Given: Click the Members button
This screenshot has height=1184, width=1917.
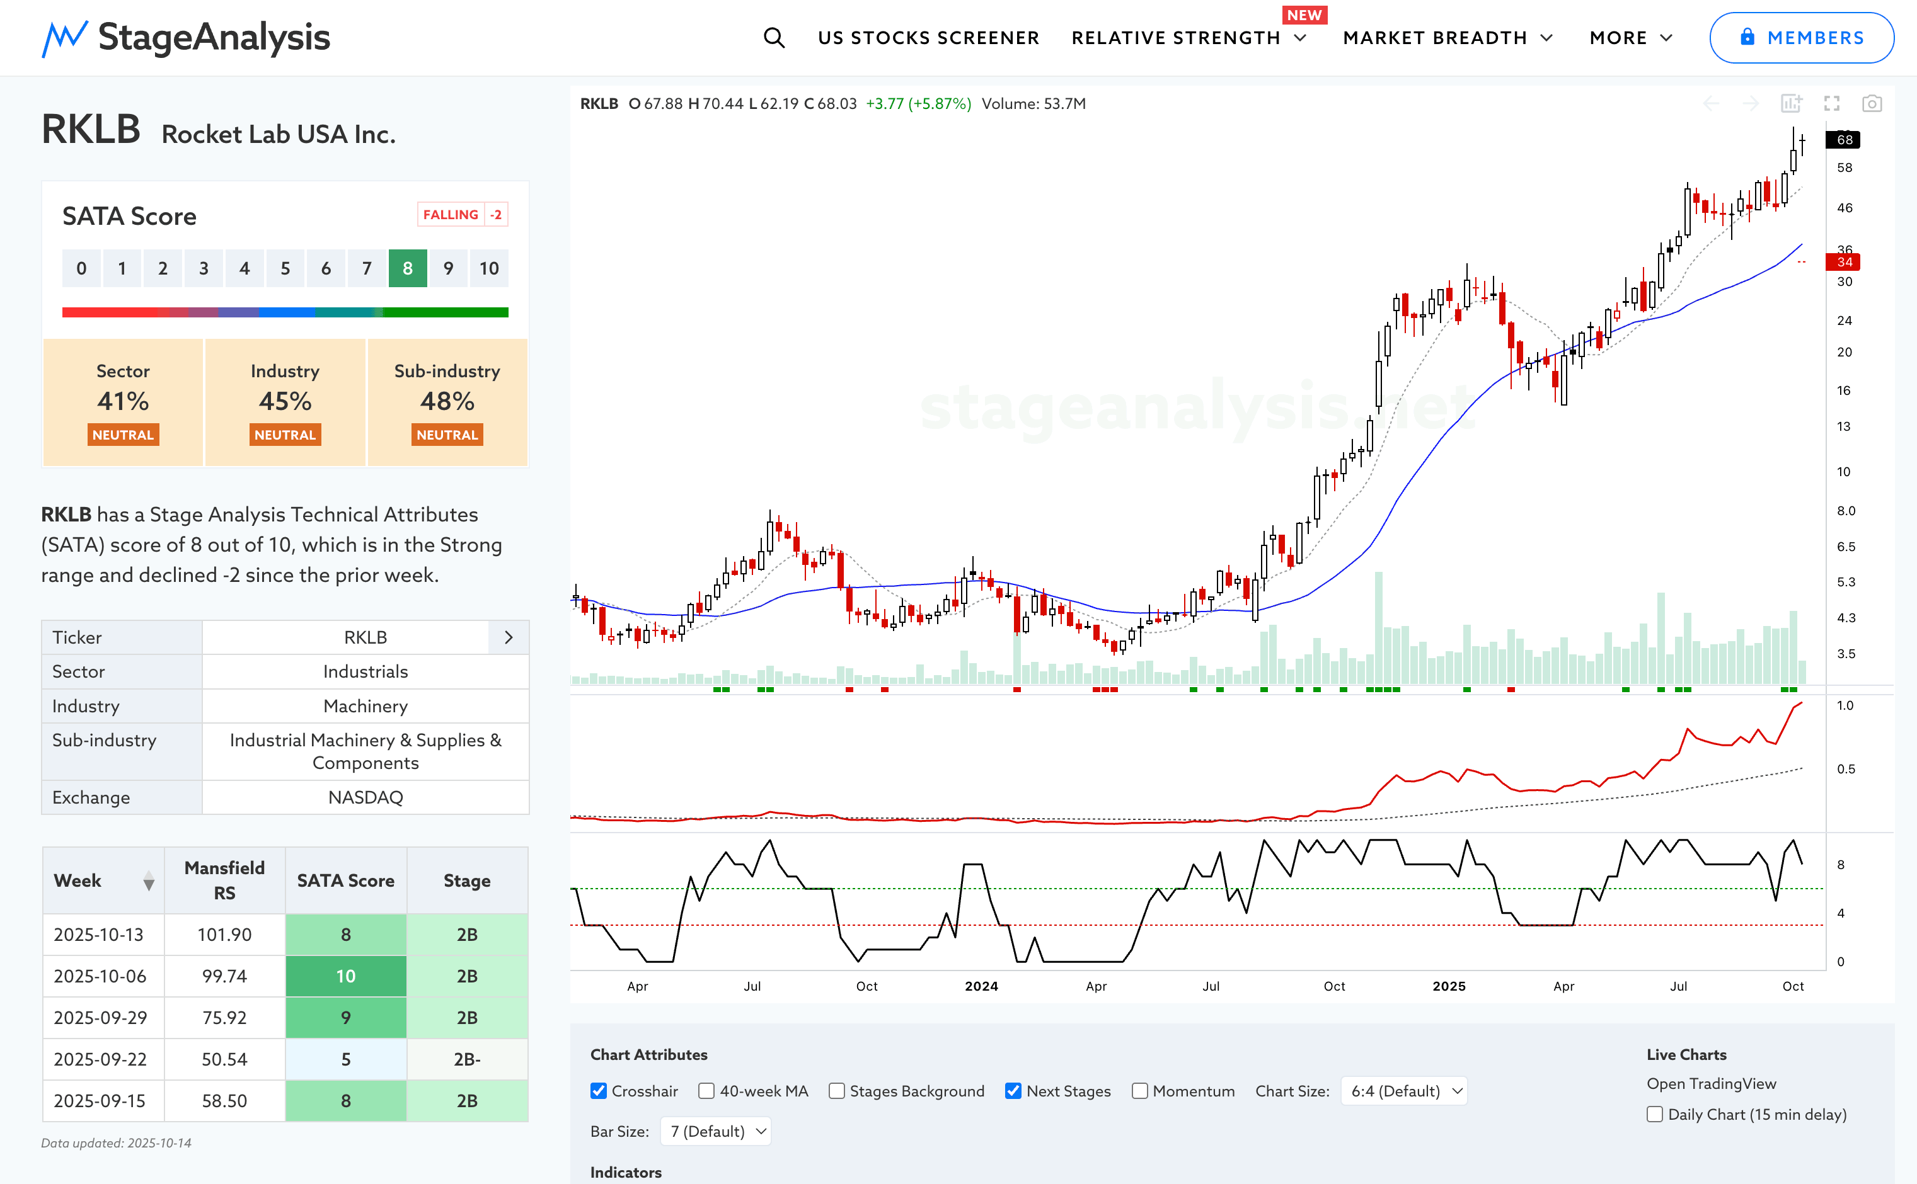Looking at the screenshot, I should coord(1801,38).
